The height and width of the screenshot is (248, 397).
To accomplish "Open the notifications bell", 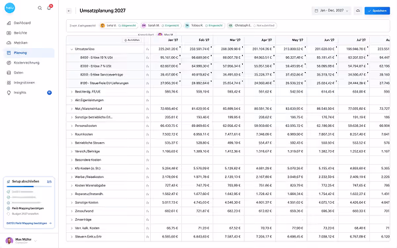I will point(49,8).
